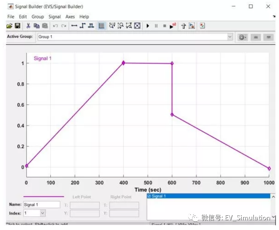The width and height of the screenshot is (279, 230).
Task: Pause the simulation
Action: coord(156,26)
